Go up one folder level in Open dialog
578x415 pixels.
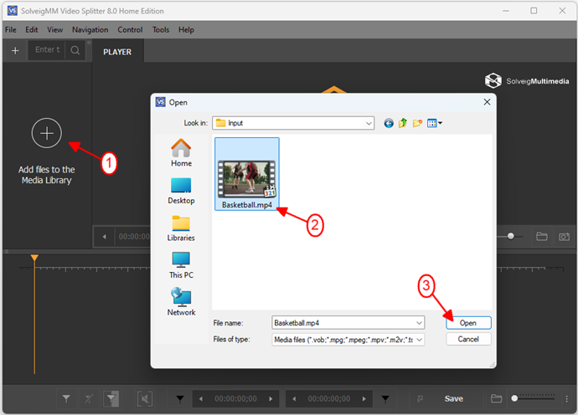coord(403,123)
